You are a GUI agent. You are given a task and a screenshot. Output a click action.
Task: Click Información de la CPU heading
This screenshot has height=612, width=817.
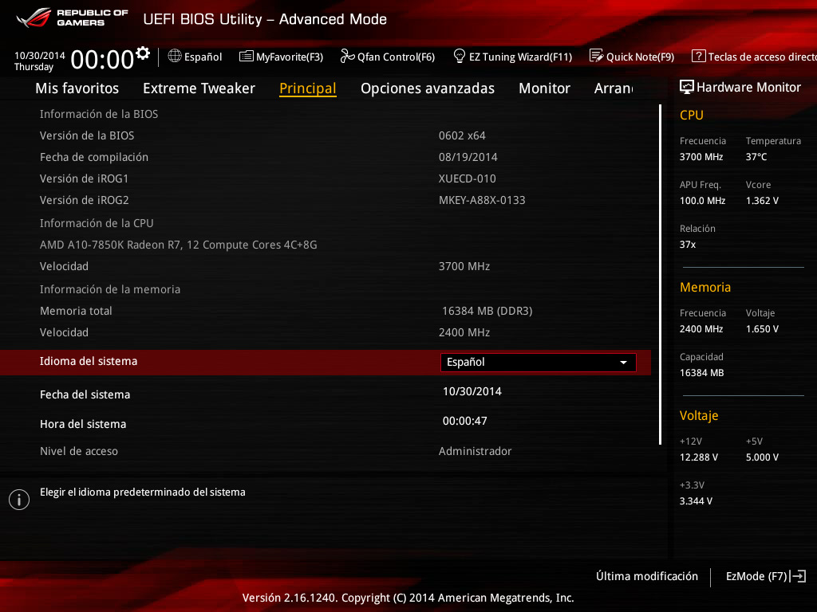97,223
